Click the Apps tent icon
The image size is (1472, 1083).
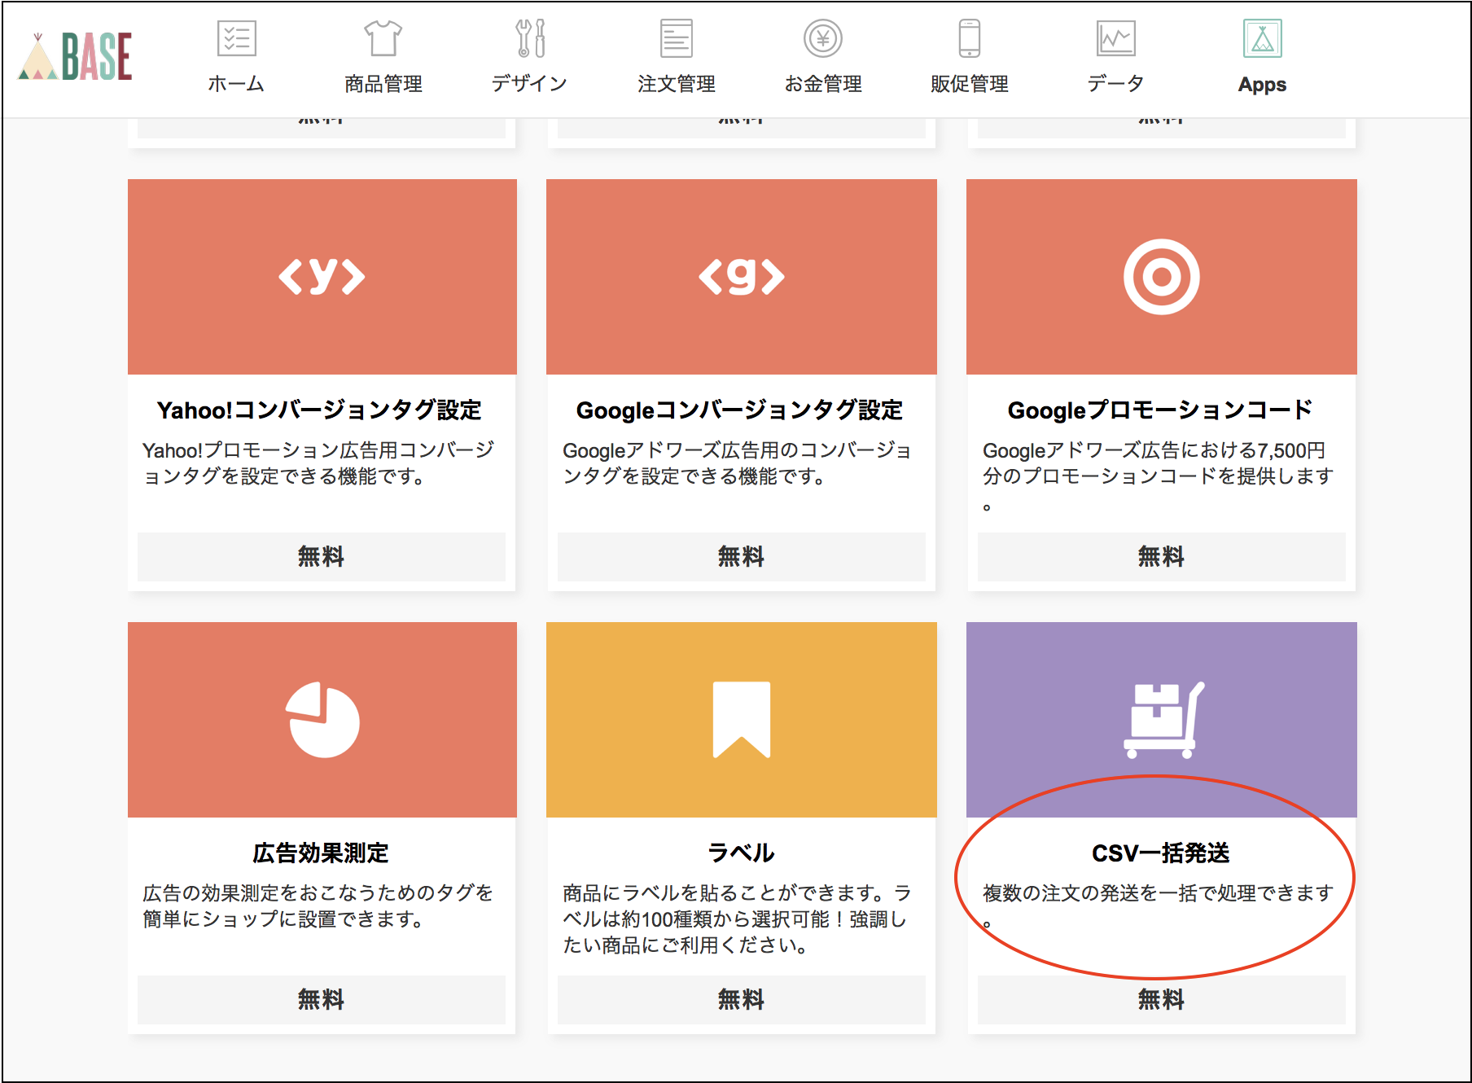click(x=1262, y=38)
